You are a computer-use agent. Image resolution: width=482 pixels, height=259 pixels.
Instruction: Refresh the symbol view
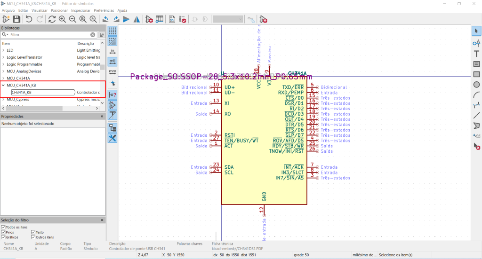click(x=52, y=19)
